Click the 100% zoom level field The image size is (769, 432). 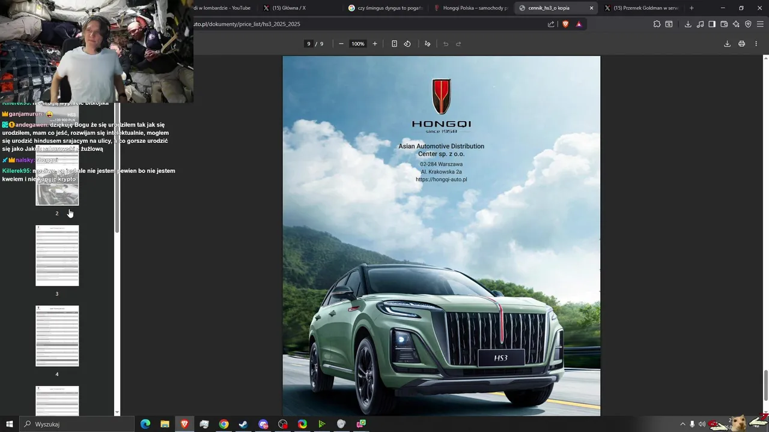(x=358, y=44)
